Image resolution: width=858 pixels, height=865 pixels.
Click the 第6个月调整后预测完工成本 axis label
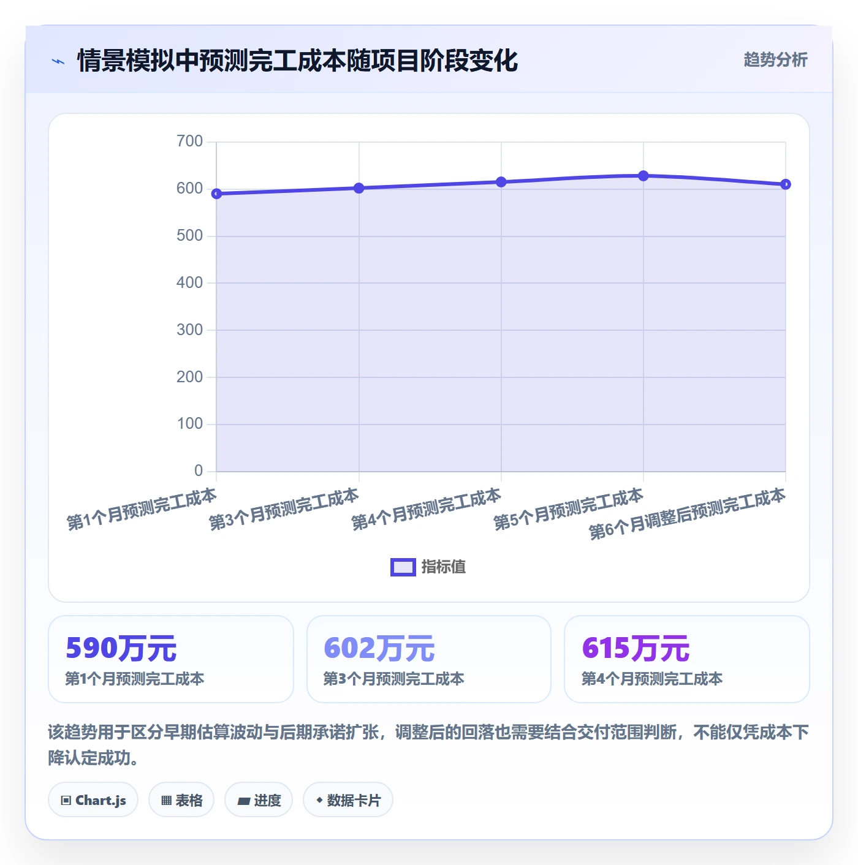[687, 514]
